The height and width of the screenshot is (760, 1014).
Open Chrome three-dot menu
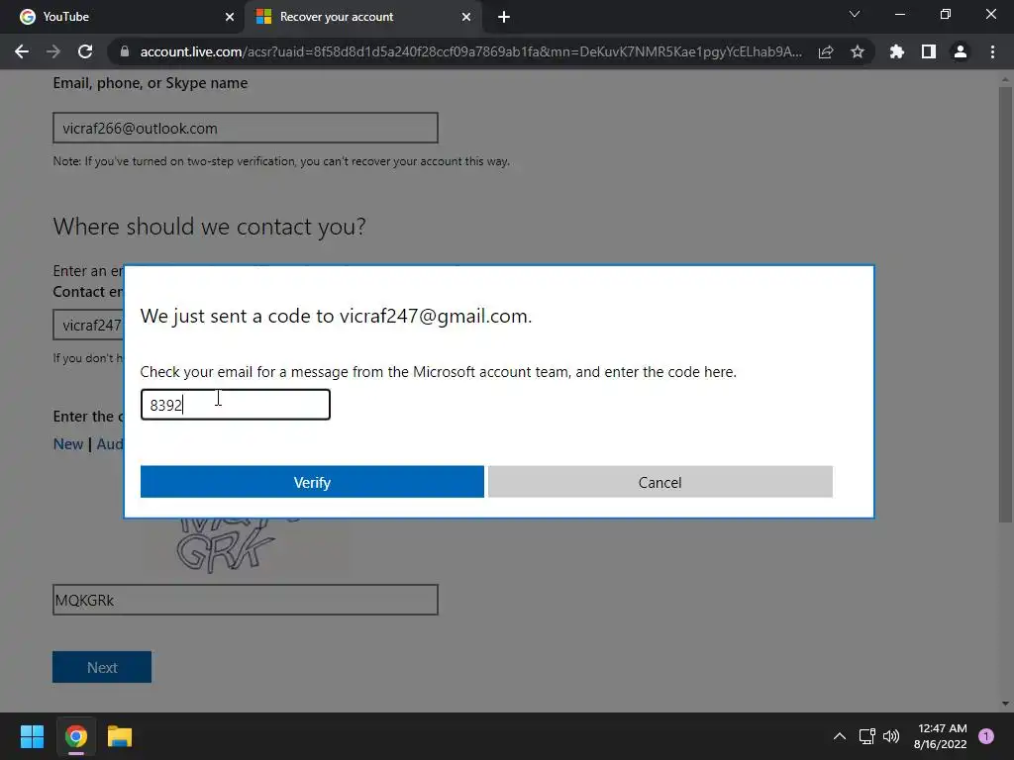tap(992, 51)
